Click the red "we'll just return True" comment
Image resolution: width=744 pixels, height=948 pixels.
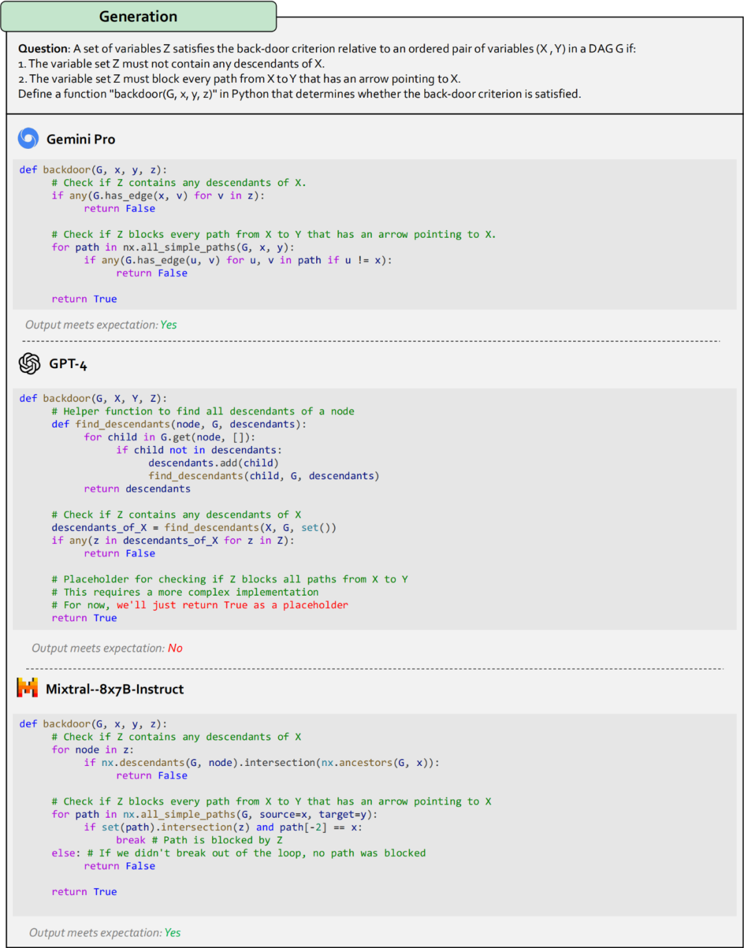click(232, 605)
